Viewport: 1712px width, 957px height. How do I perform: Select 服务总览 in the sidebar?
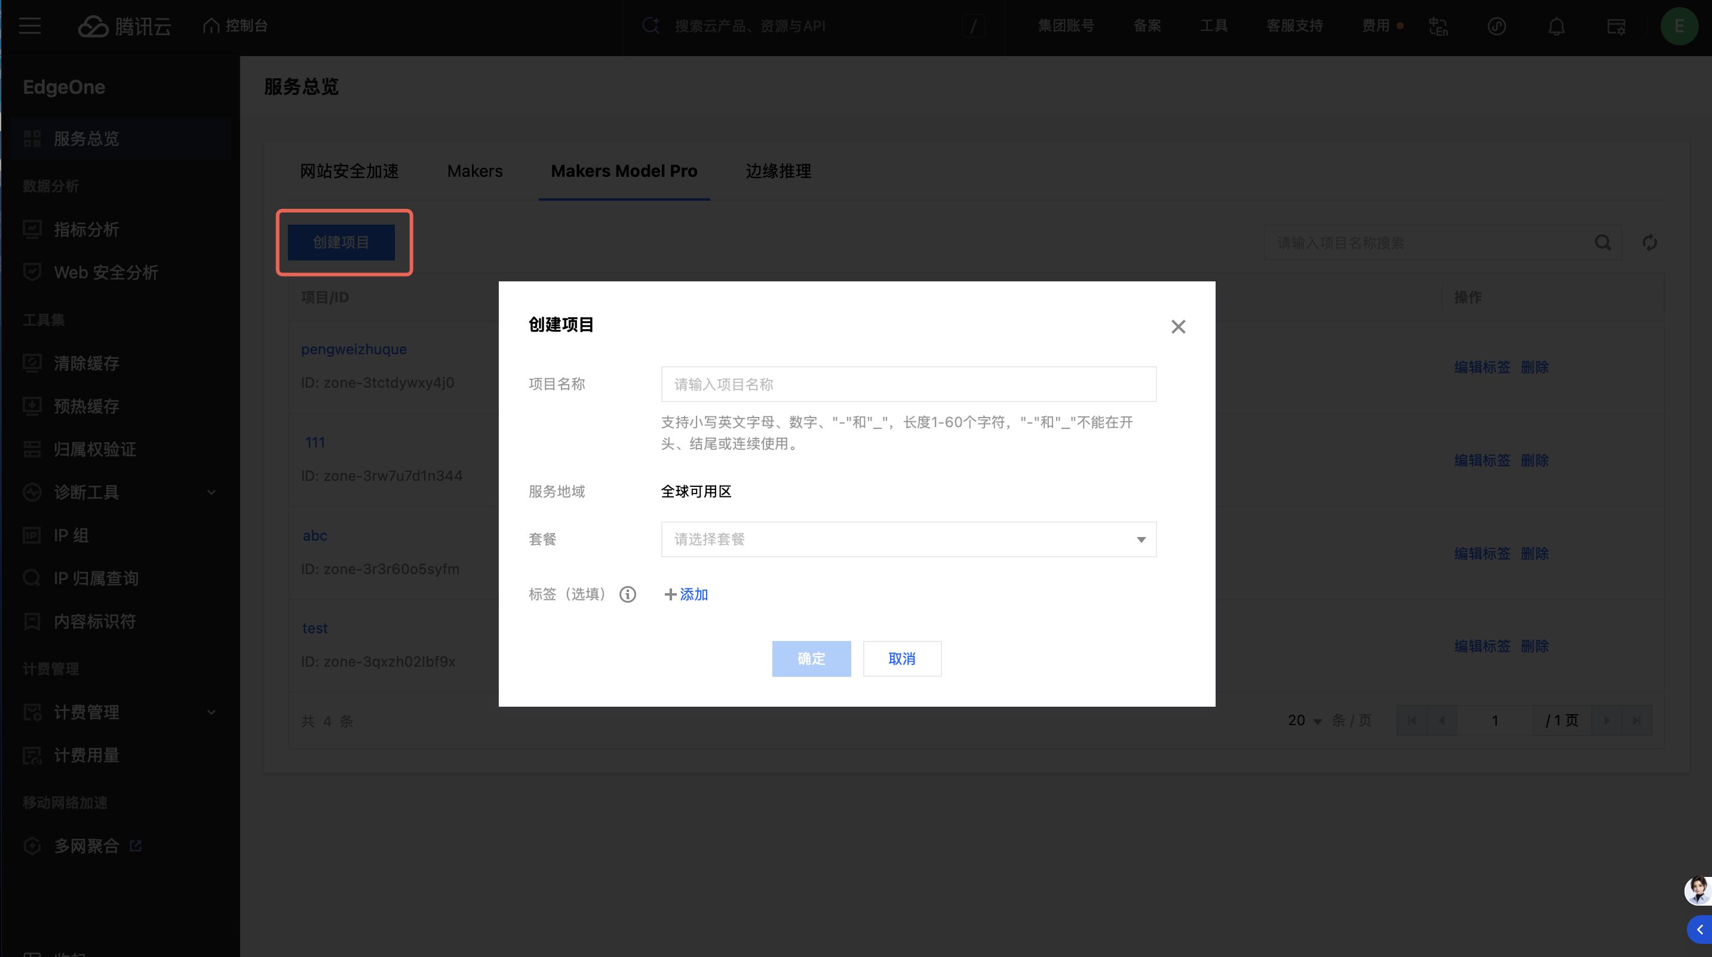coord(120,138)
